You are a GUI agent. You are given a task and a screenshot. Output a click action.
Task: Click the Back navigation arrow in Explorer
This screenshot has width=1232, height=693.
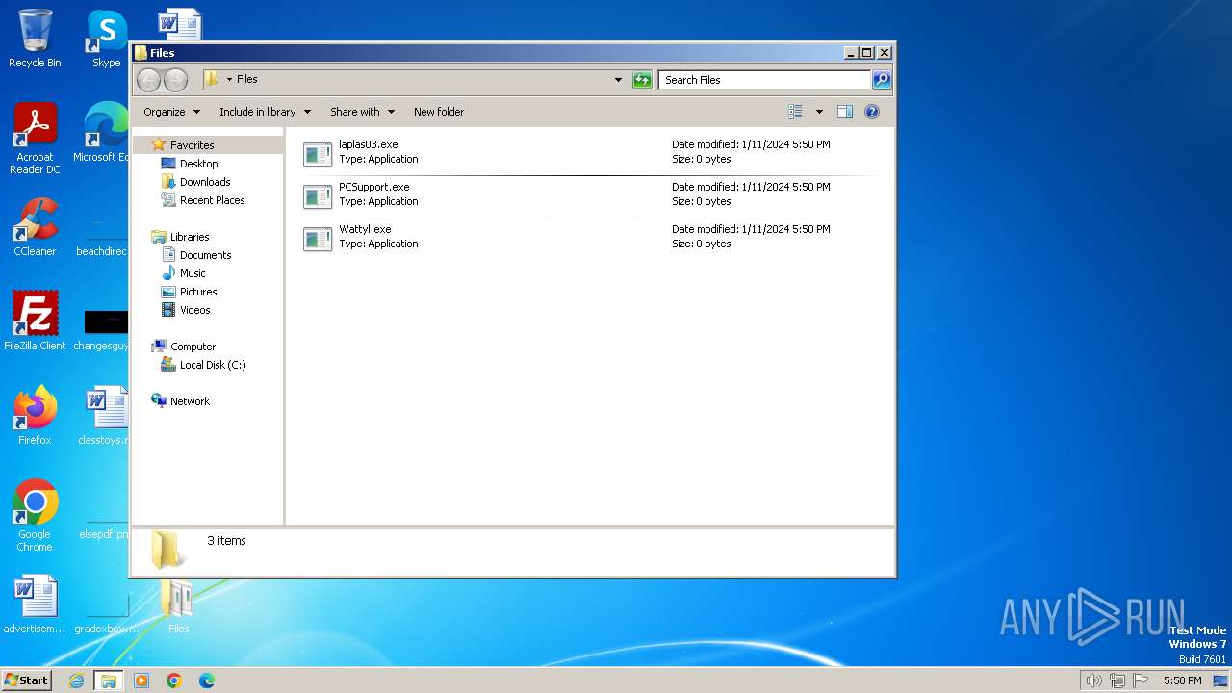coord(148,80)
